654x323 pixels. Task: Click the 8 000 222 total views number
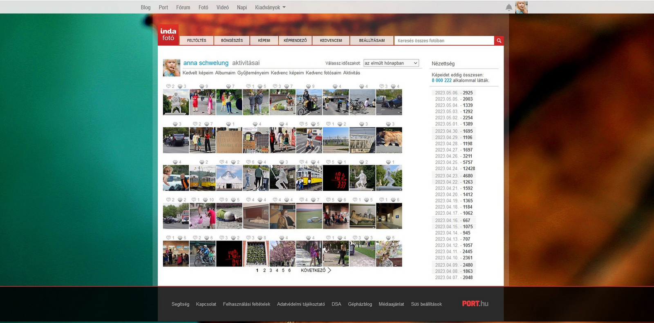pyautogui.click(x=441, y=80)
